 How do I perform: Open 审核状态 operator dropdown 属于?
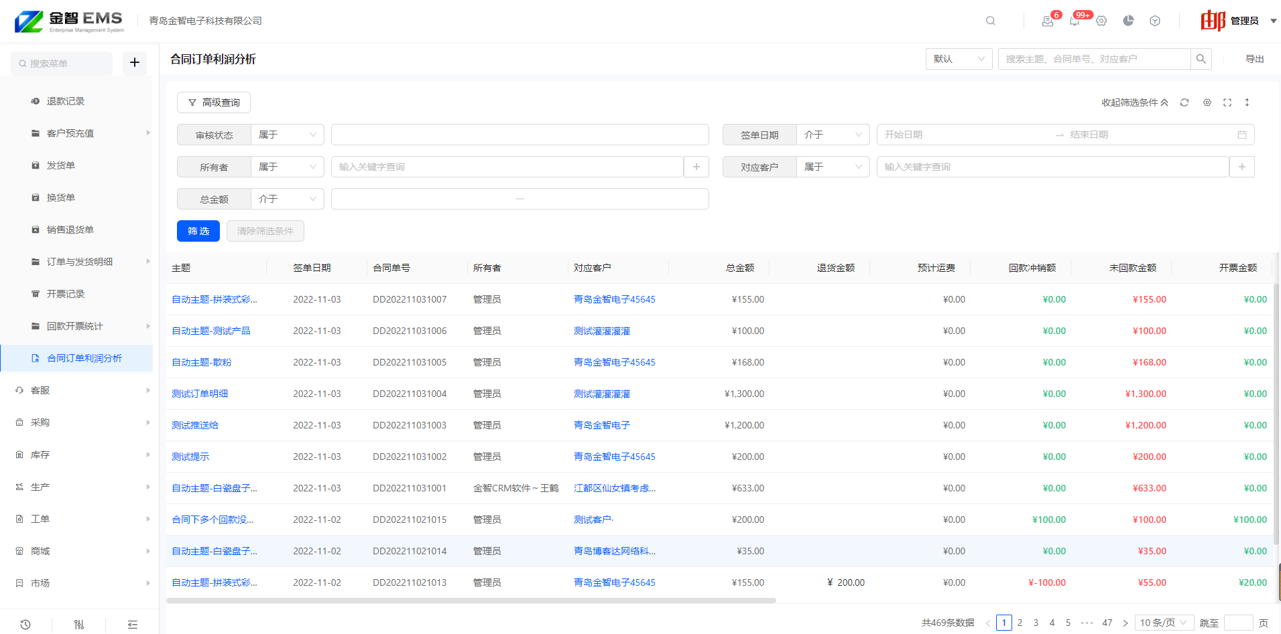[288, 135]
